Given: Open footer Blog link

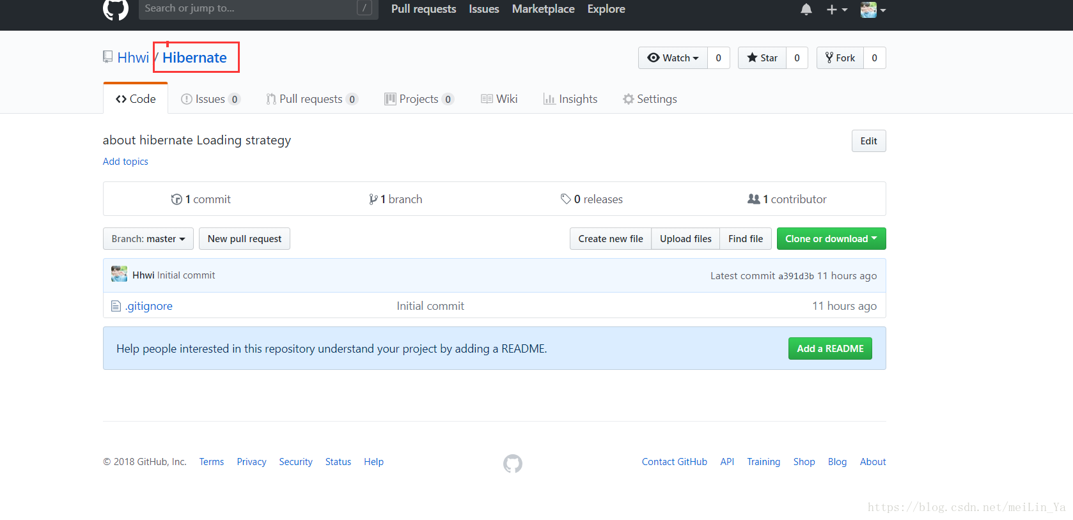Looking at the screenshot, I should point(837,462).
